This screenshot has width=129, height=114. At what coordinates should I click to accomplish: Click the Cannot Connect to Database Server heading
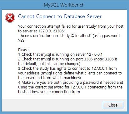[x=60, y=17]
